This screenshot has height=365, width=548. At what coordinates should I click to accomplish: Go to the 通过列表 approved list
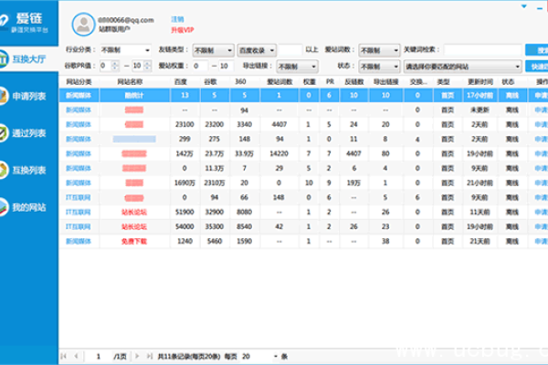pos(29,133)
